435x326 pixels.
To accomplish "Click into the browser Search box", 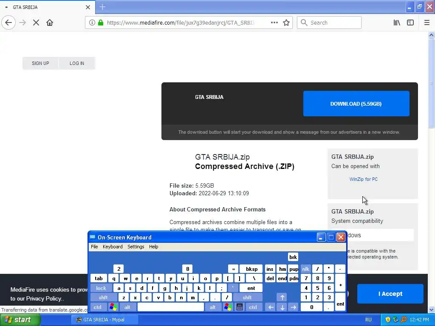I will pyautogui.click(x=329, y=22).
